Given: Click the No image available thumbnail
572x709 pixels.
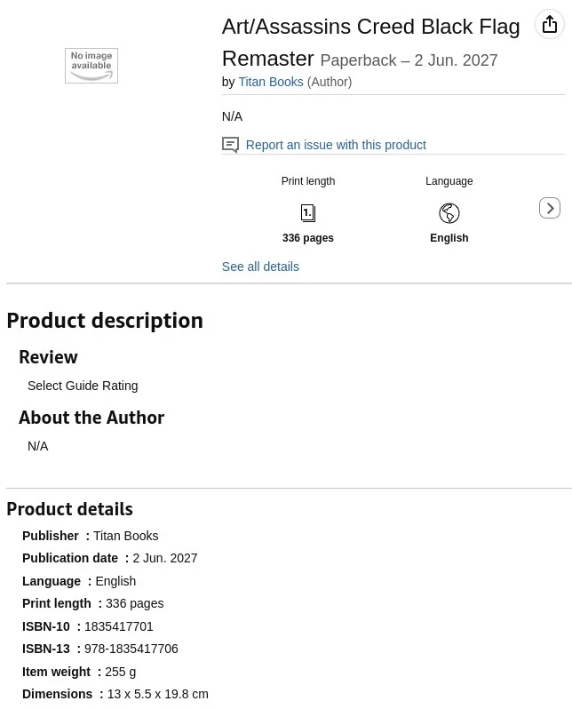Looking at the screenshot, I should coord(91,66).
